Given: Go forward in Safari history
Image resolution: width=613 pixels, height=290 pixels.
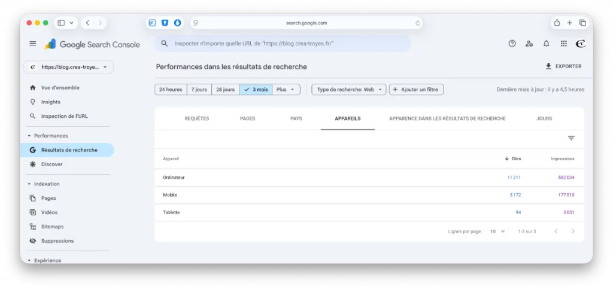Looking at the screenshot, I should [x=100, y=23].
